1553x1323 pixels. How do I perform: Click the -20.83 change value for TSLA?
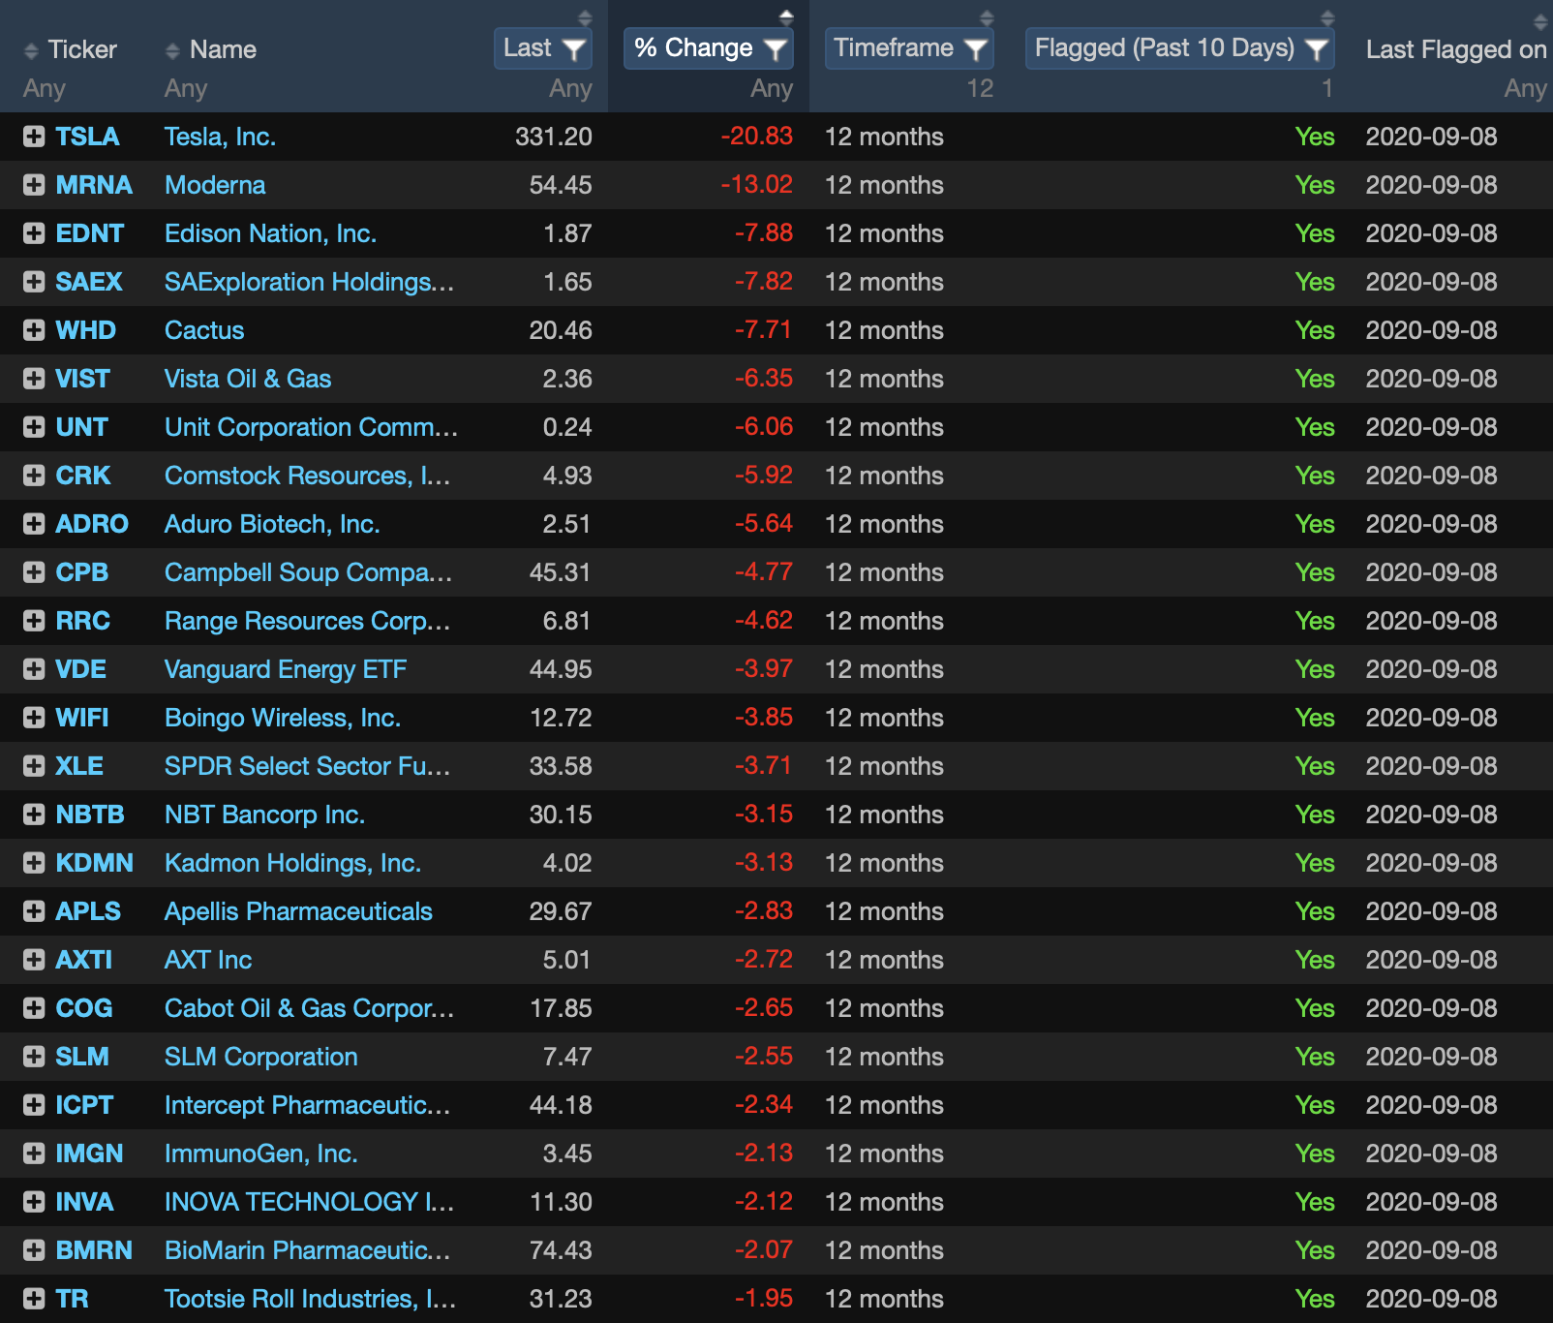756,137
